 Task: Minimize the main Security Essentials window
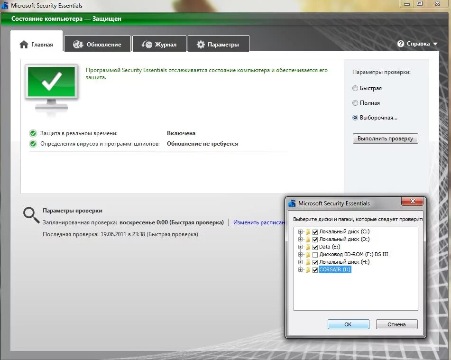point(407,4)
